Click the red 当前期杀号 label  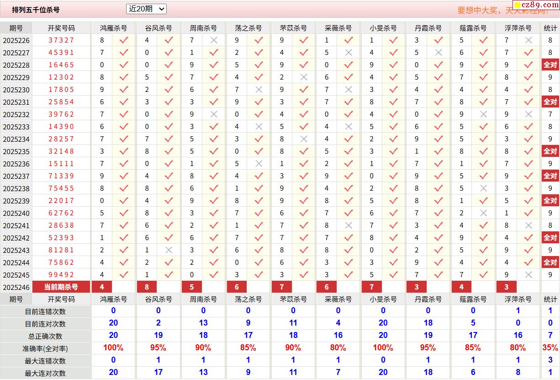(61, 287)
